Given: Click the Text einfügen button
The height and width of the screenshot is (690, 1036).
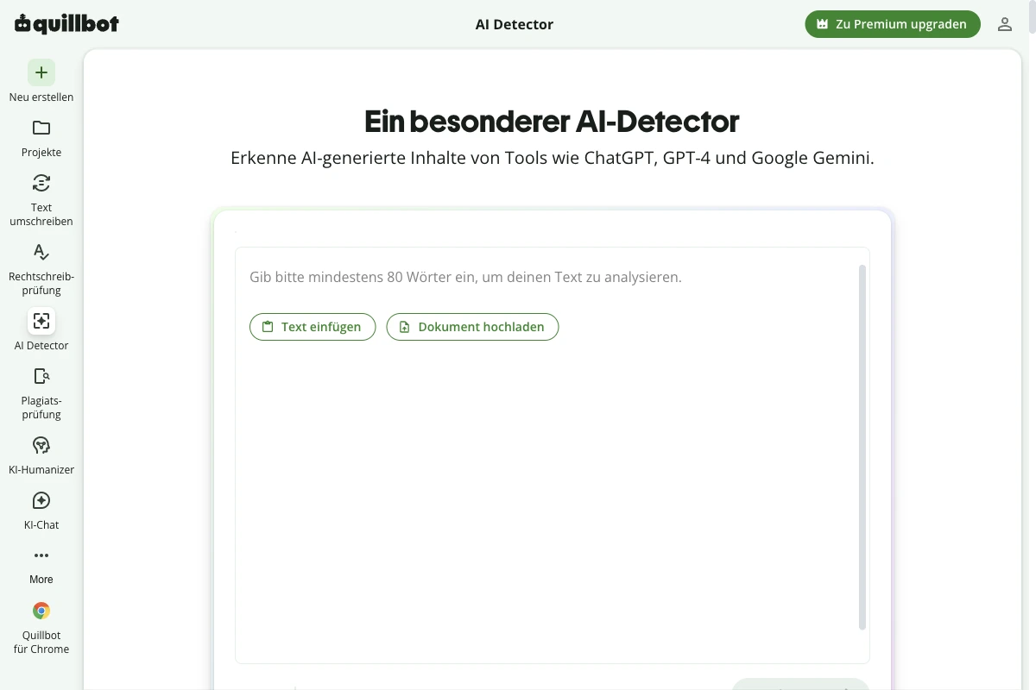Looking at the screenshot, I should [x=313, y=327].
